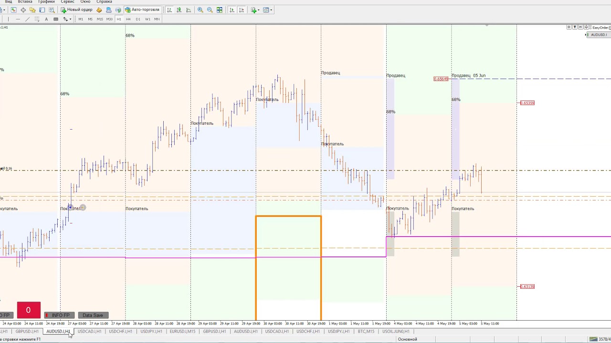Select the text tool A
The image size is (611, 343).
46,19
